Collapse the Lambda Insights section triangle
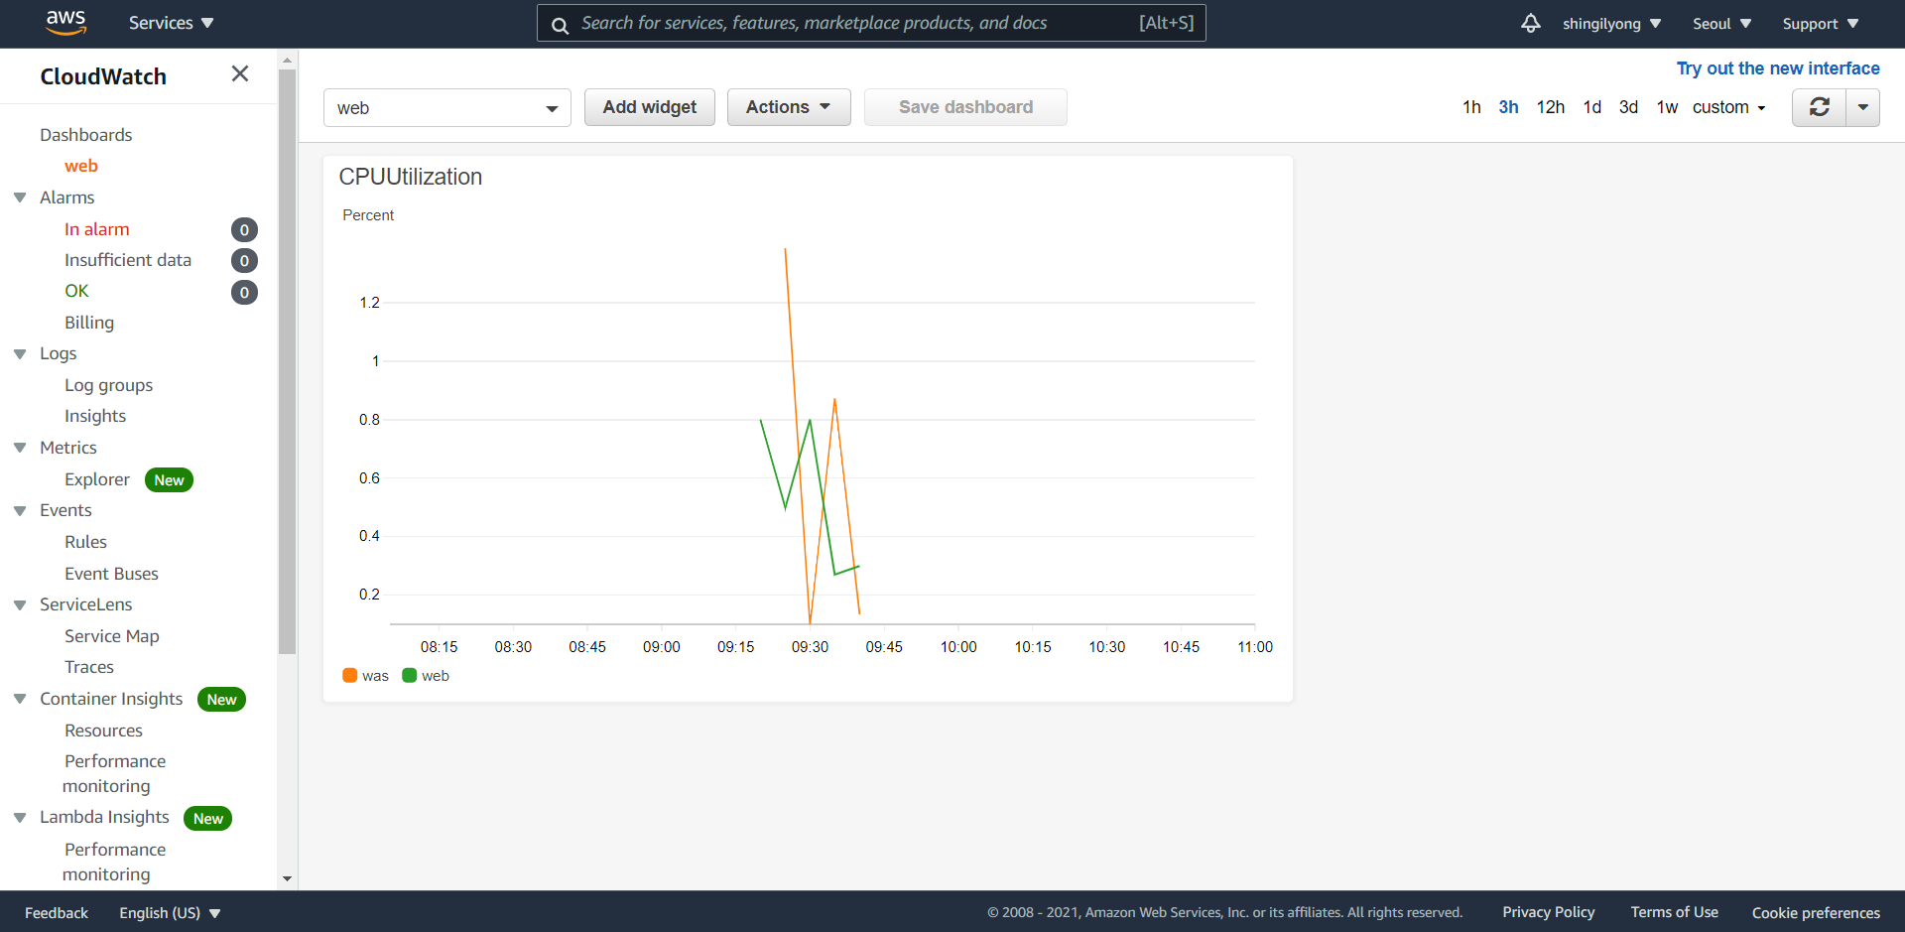Screen dimensions: 1905x932 coord(20,817)
